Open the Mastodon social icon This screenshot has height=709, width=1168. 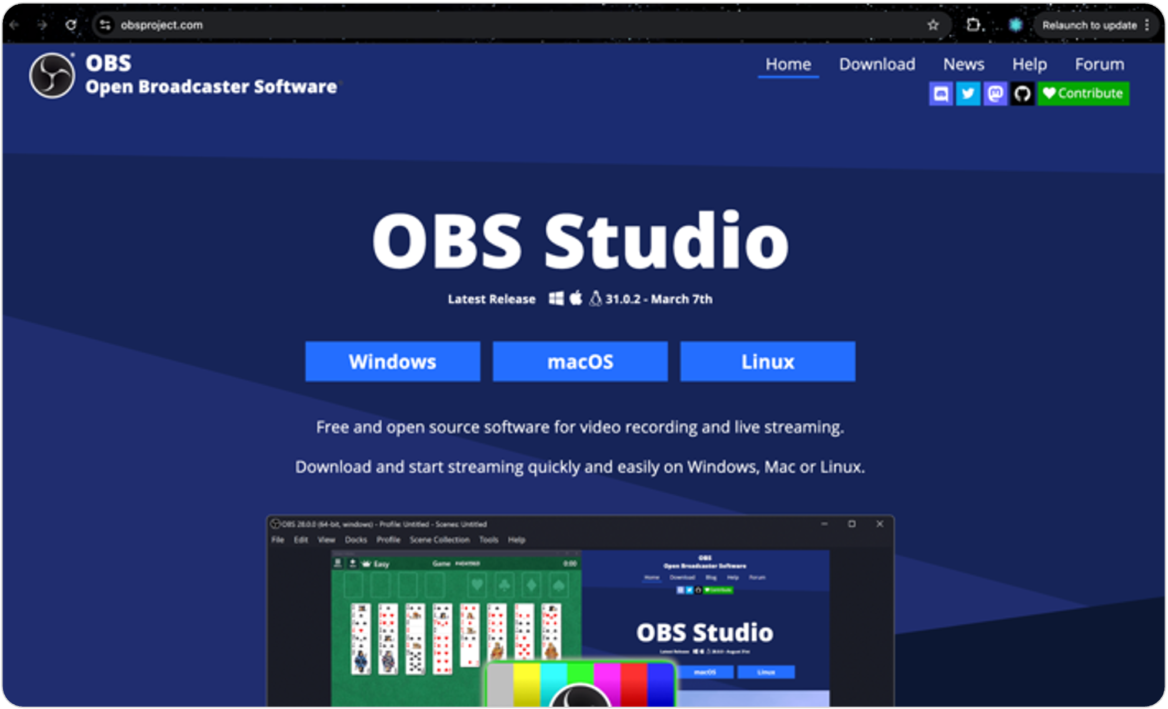(995, 93)
